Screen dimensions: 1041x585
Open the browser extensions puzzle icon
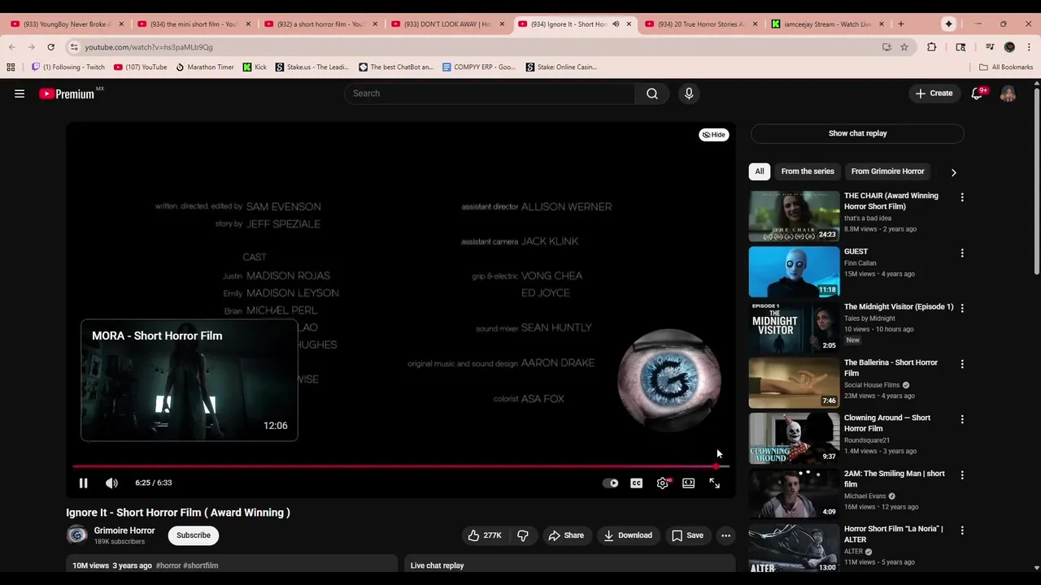(932, 47)
